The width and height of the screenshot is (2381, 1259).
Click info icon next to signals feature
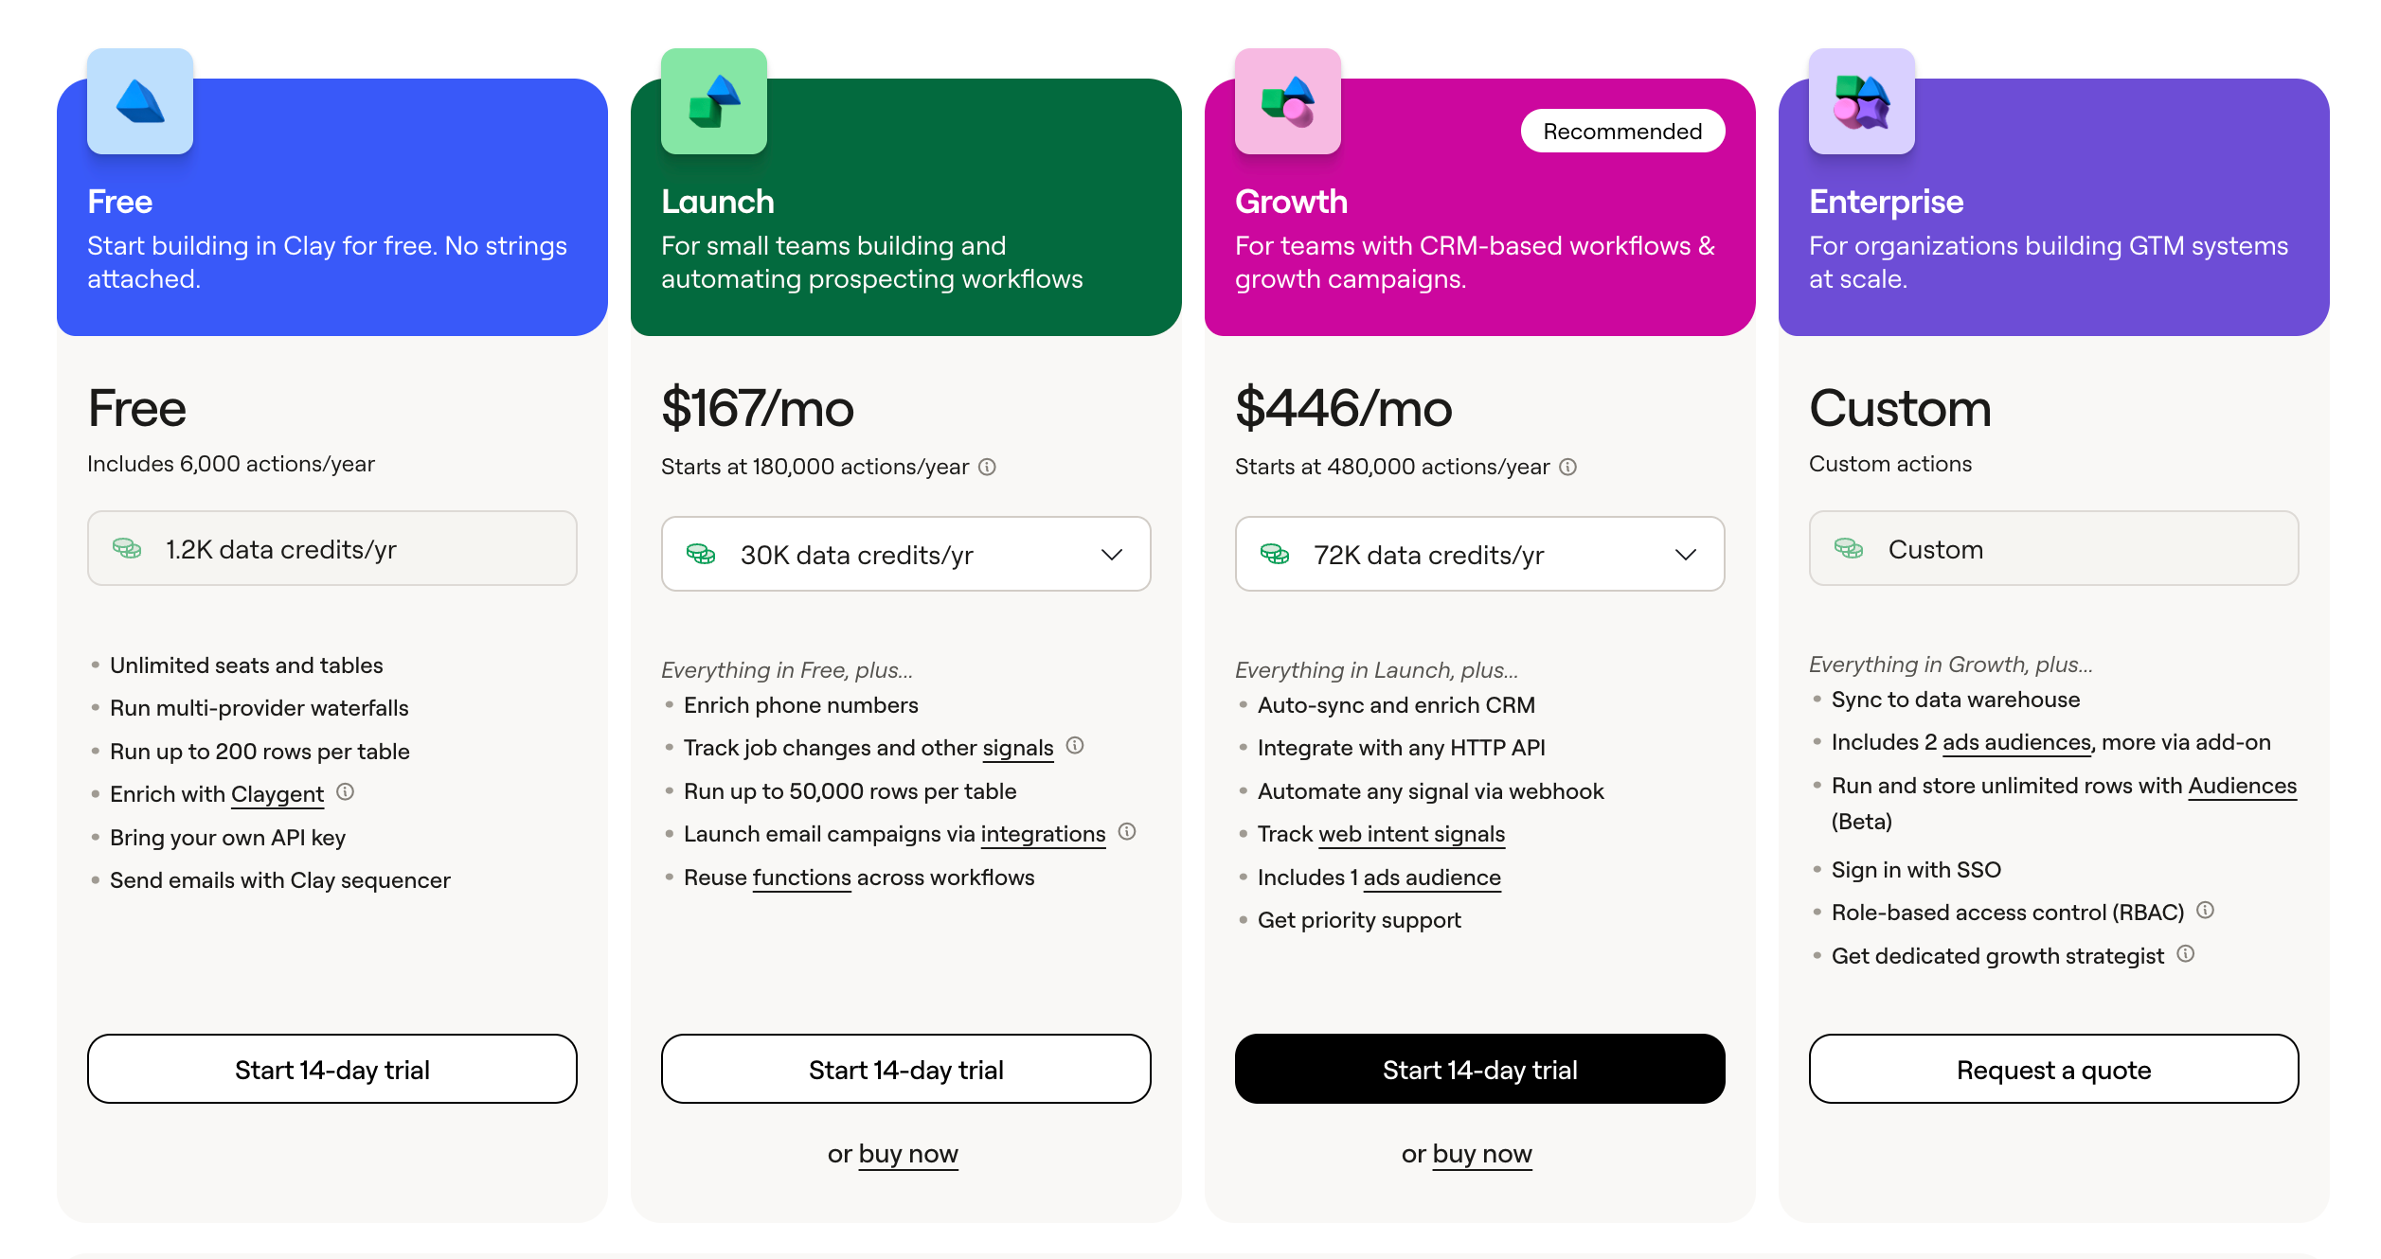[1075, 745]
